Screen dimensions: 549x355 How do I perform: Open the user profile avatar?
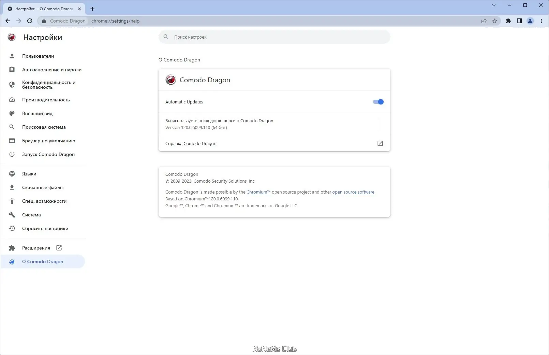click(x=530, y=21)
